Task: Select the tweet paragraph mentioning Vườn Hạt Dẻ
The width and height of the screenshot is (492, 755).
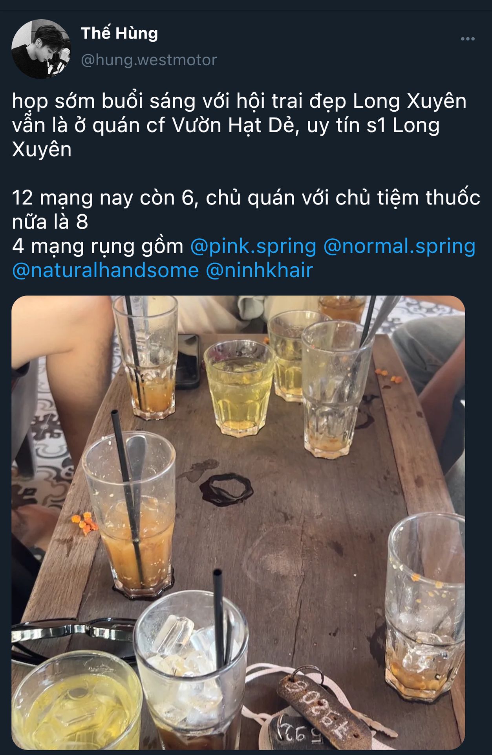Action: (239, 125)
